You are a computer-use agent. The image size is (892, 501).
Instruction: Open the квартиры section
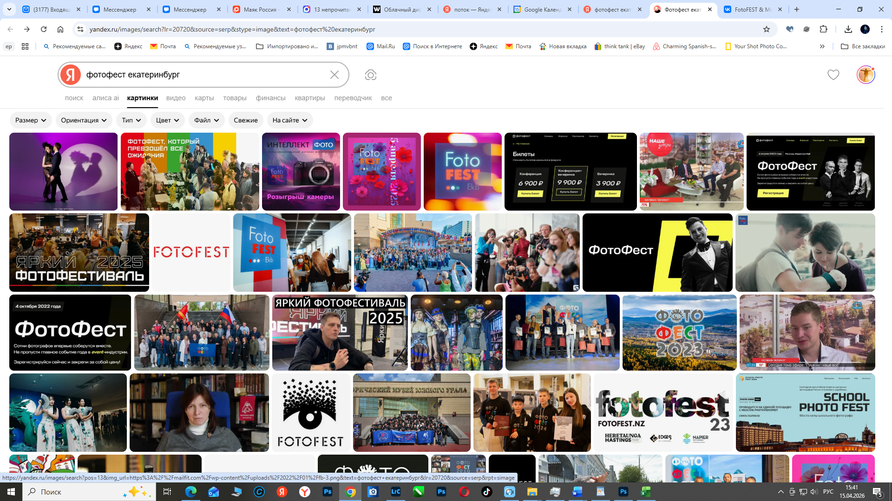[x=310, y=98]
